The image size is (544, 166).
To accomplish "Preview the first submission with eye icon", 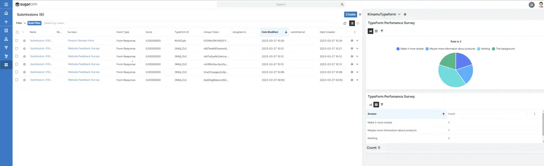I will point(352,41).
